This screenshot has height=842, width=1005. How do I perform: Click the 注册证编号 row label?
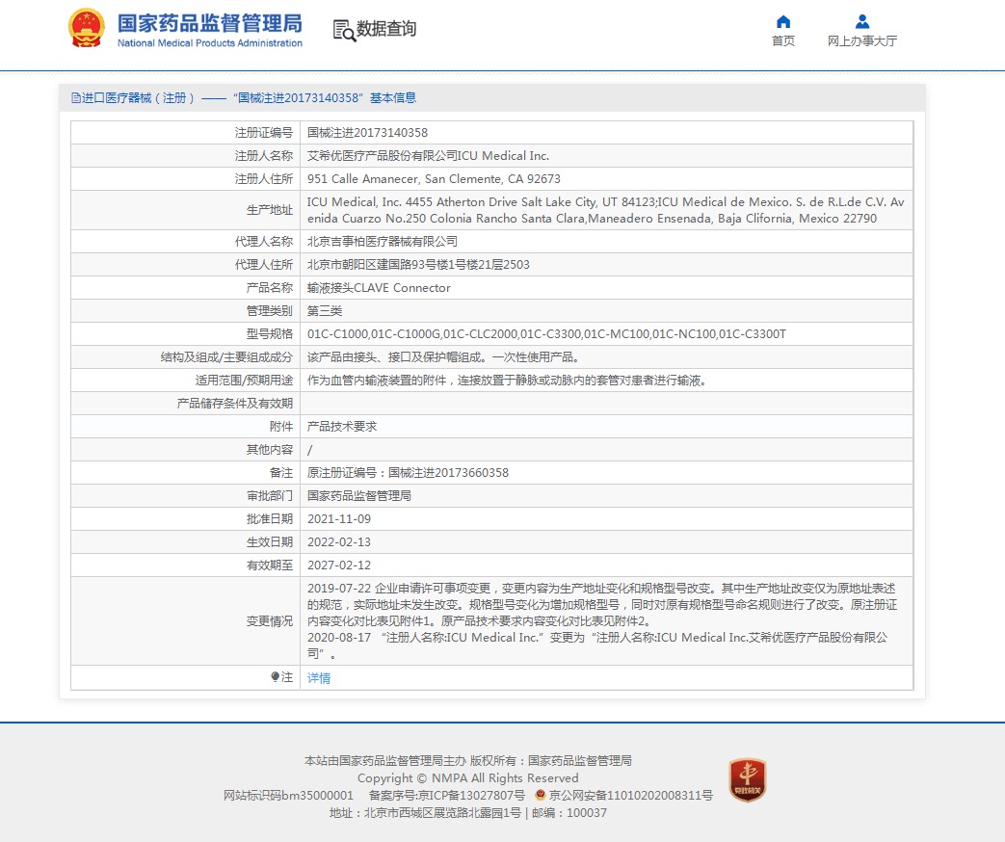point(263,133)
